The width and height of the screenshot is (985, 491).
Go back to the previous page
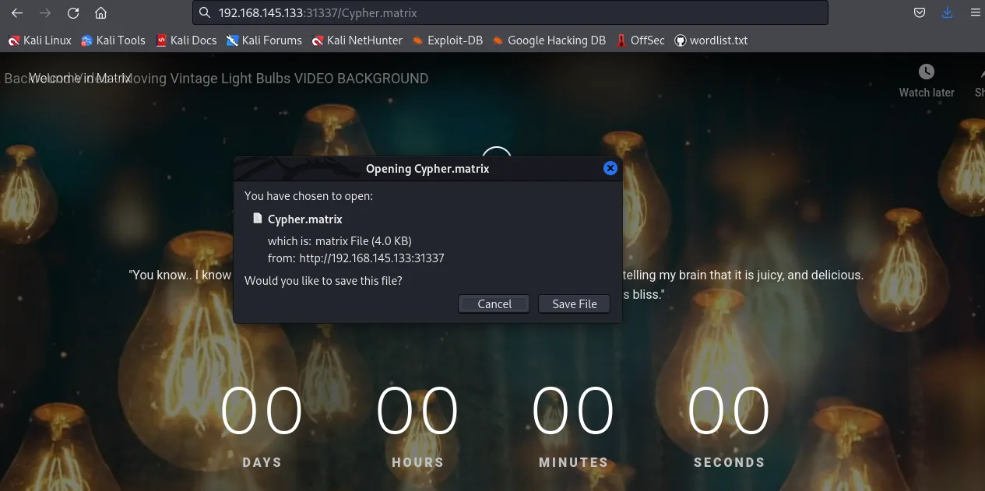pyautogui.click(x=16, y=13)
